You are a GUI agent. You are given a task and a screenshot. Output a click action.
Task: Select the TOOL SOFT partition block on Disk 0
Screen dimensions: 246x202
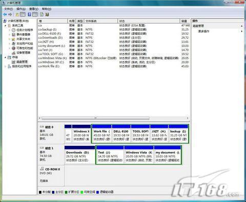[x=140, y=133]
